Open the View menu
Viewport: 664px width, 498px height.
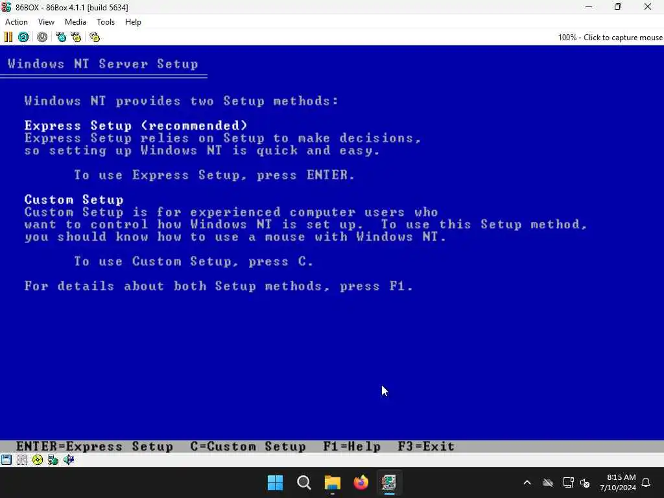click(46, 22)
